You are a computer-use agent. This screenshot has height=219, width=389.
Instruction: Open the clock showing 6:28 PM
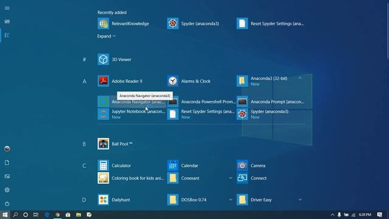(x=365, y=215)
